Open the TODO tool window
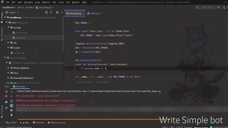This screenshot has height=128, width=228. 11,123
